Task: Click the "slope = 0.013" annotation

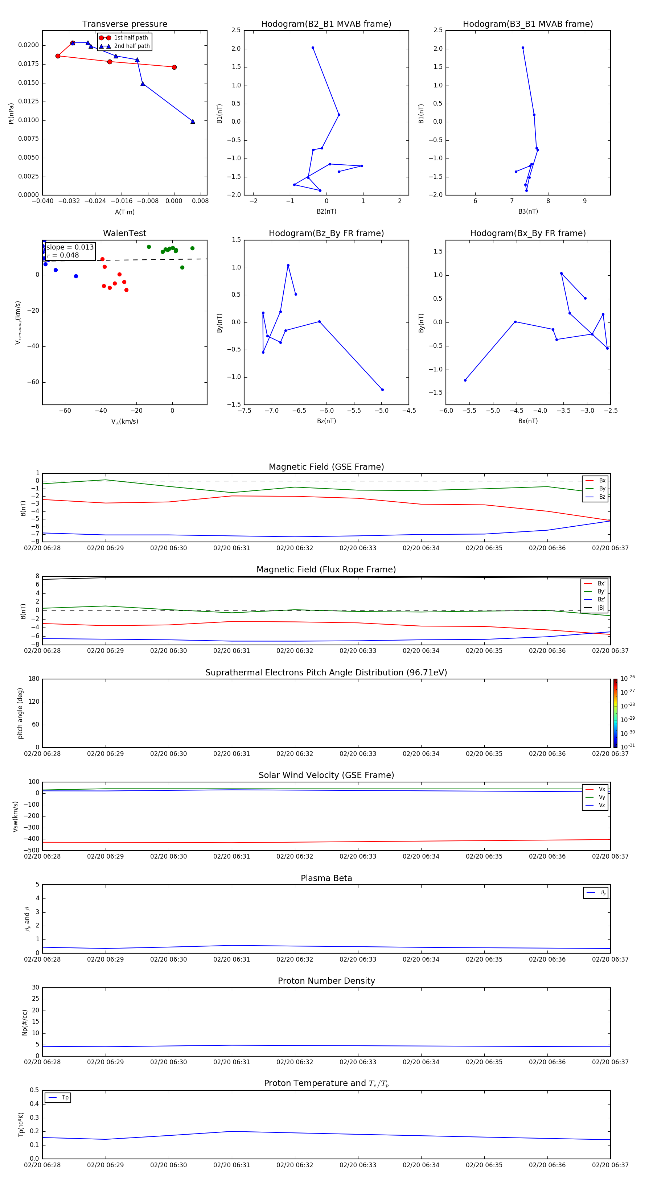Action: [x=70, y=247]
